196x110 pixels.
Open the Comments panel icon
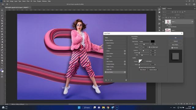(159, 12)
